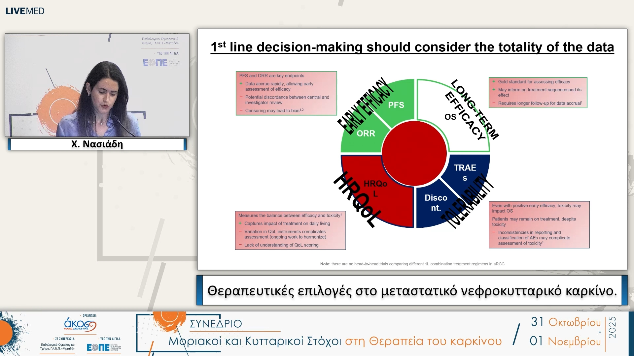This screenshot has width=634, height=356.
Task: Click the green PFS segment
Action: click(396, 105)
